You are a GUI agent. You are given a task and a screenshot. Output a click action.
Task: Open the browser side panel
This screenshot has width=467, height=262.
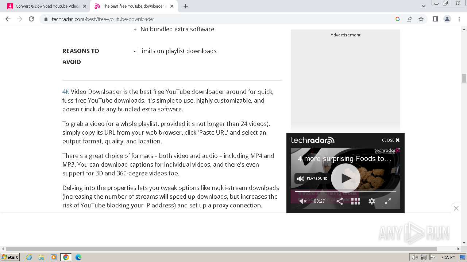click(435, 19)
